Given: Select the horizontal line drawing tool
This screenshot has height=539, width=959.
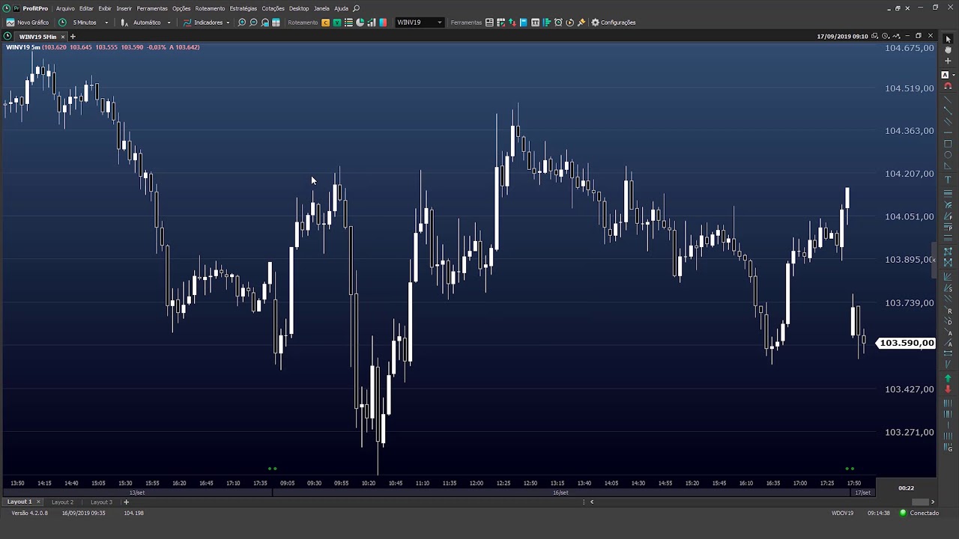Looking at the screenshot, I should coord(948,133).
